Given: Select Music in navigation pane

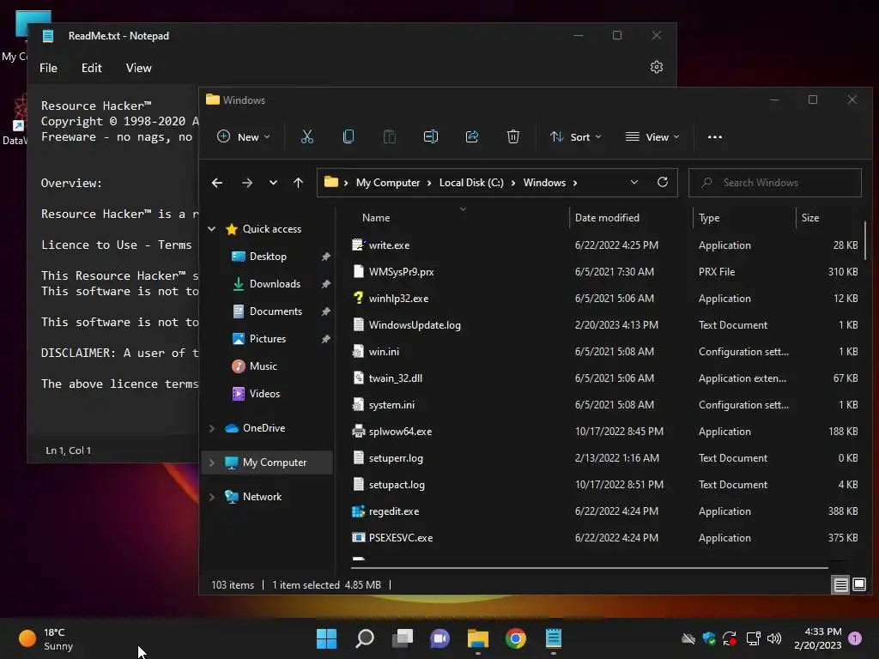Looking at the screenshot, I should pos(263,366).
